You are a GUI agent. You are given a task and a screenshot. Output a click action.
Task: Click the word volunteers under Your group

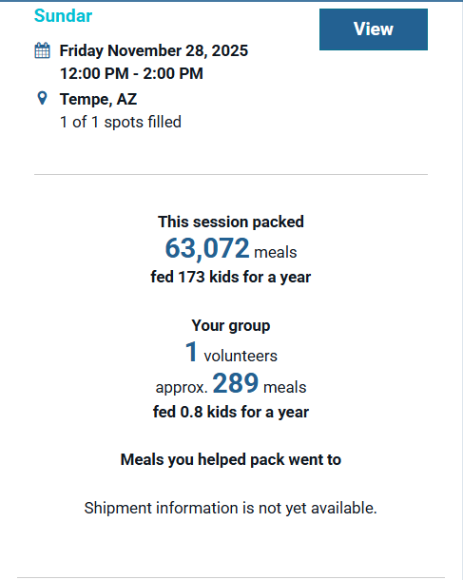pos(241,357)
